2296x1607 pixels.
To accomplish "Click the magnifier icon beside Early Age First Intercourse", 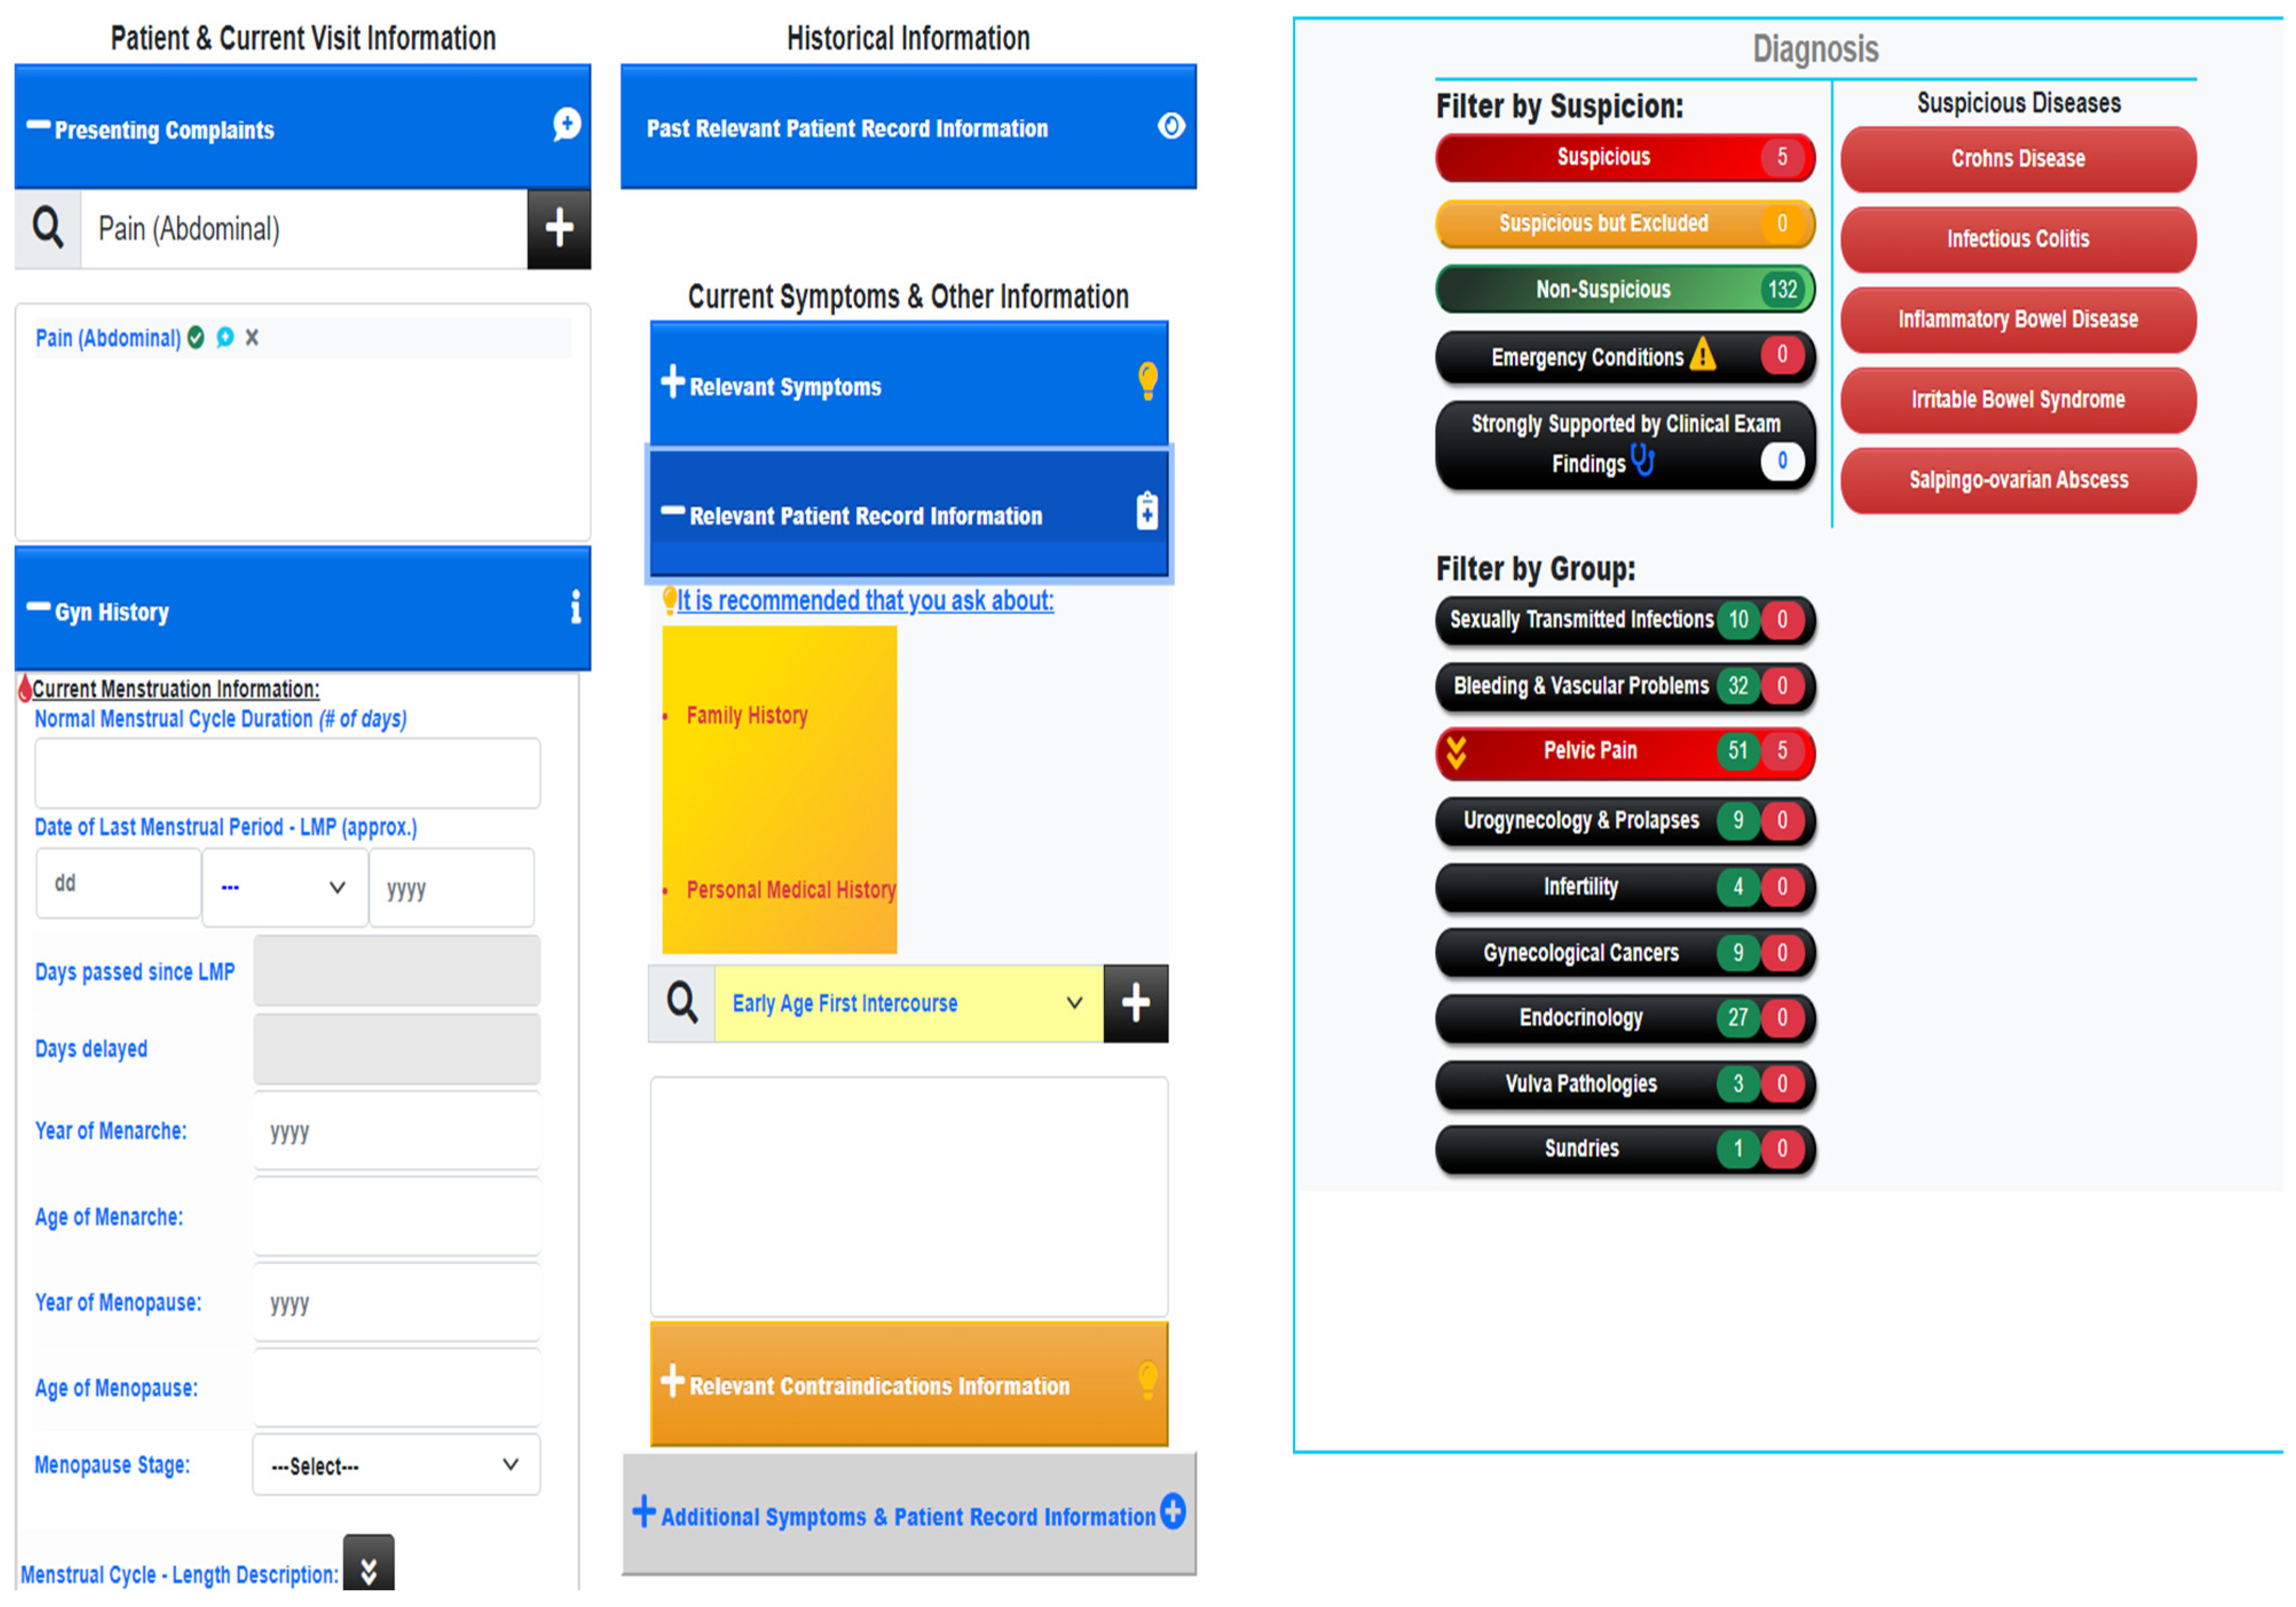I will point(682,1003).
